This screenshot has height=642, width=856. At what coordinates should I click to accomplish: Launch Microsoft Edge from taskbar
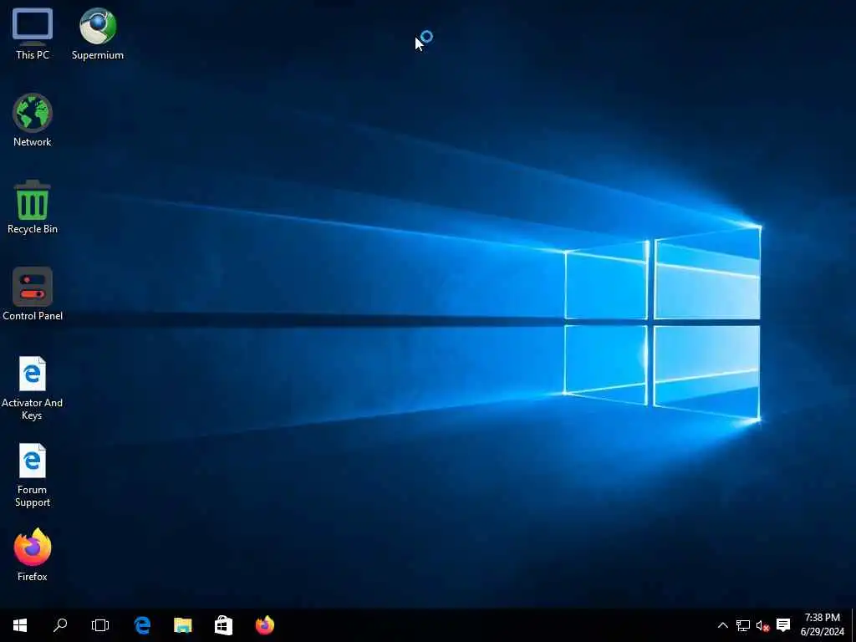(x=142, y=625)
